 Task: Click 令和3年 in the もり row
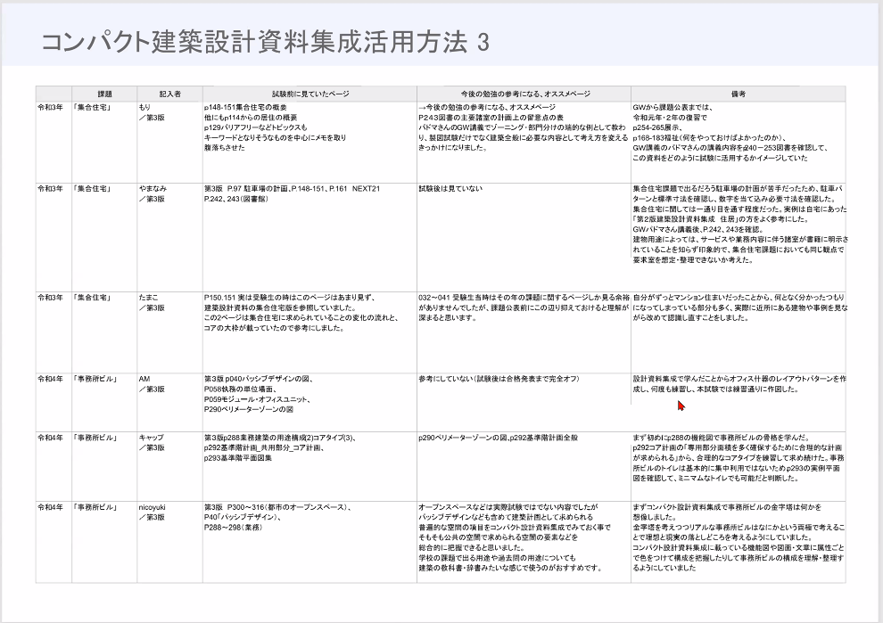pyautogui.click(x=50, y=107)
